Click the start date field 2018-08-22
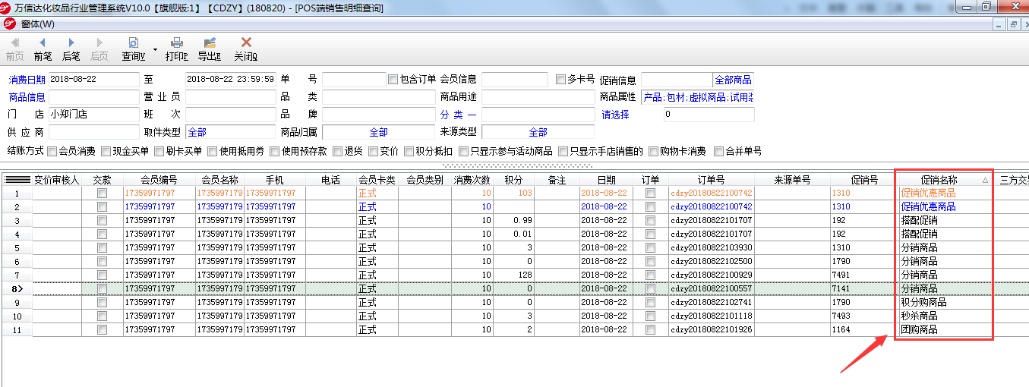 point(93,80)
